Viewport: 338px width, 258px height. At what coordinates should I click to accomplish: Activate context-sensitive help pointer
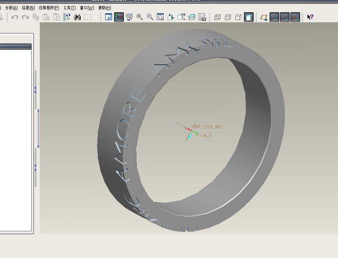310,17
